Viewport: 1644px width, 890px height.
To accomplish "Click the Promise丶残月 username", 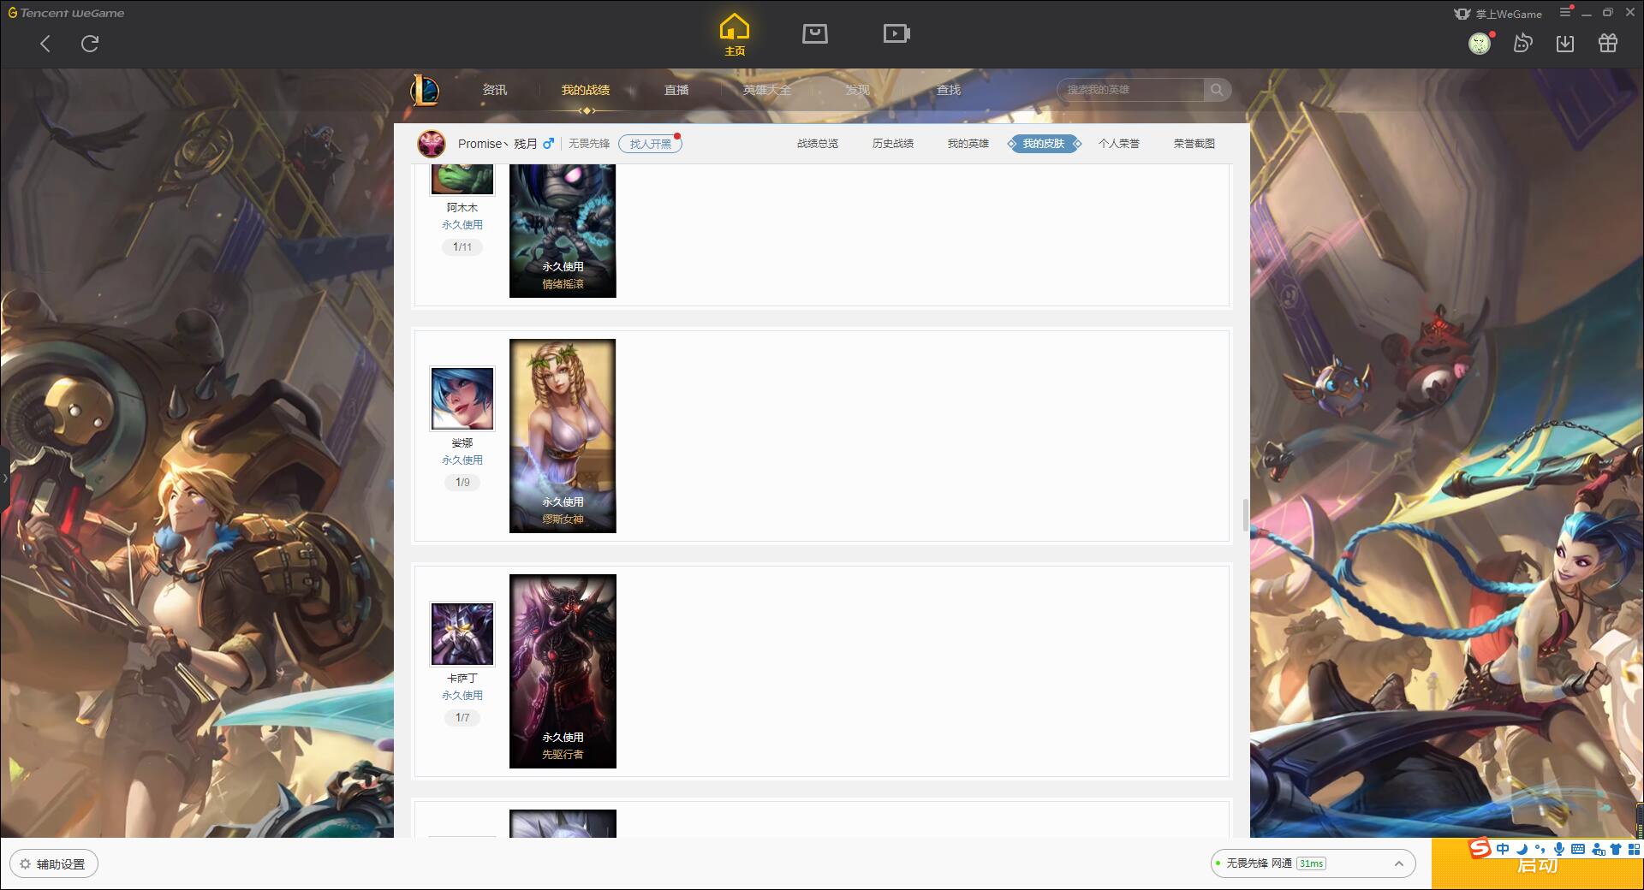I will pyautogui.click(x=497, y=144).
